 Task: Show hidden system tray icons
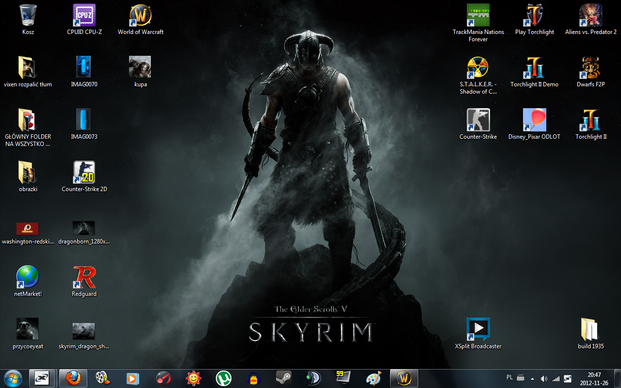(533, 378)
